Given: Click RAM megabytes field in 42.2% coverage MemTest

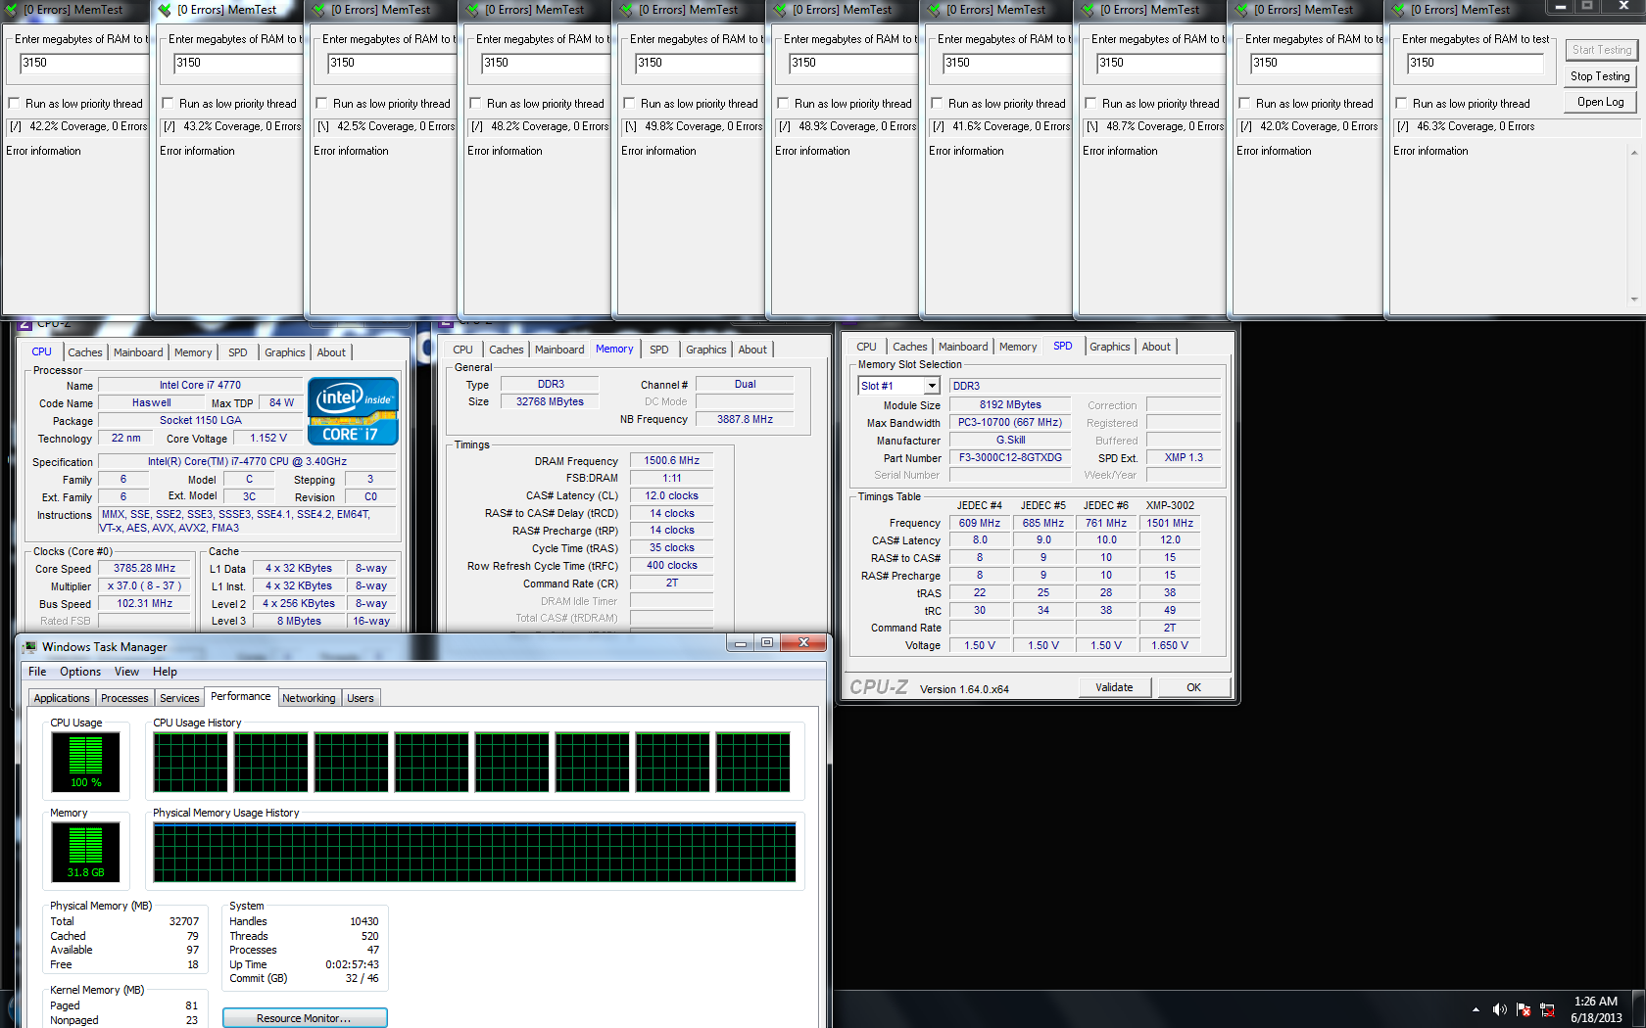Looking at the screenshot, I should 83,63.
